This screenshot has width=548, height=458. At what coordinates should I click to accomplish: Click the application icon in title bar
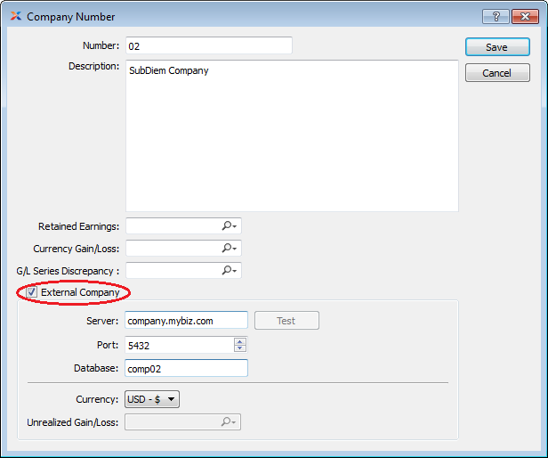point(15,17)
